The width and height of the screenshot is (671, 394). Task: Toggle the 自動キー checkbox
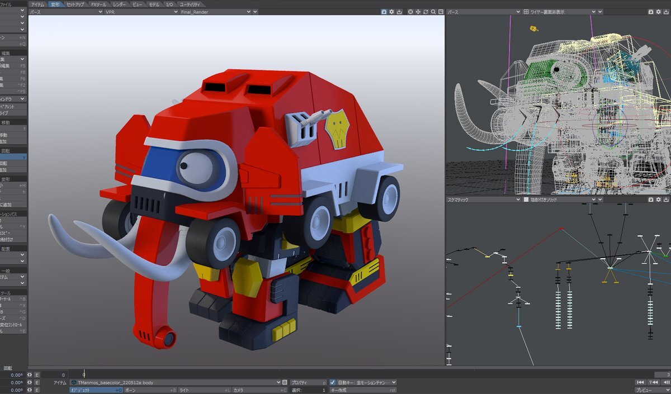[x=333, y=383]
